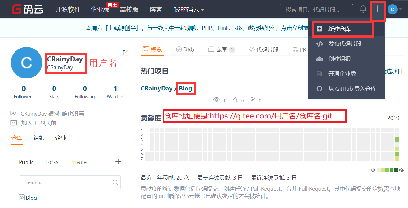This screenshot has height=208, width=408.
Task: Click CRainyDay owner link in popular projects
Action: (x=157, y=89)
